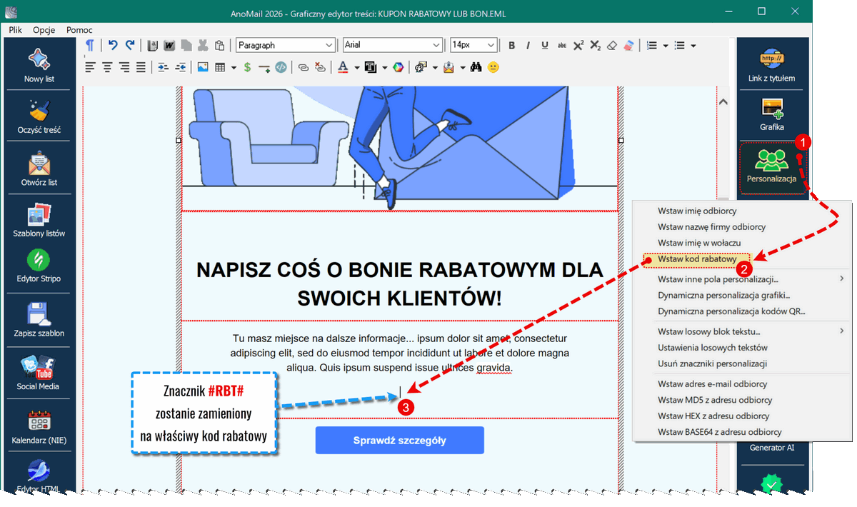Click the 'Link z tytułem' panel button

[x=772, y=66]
